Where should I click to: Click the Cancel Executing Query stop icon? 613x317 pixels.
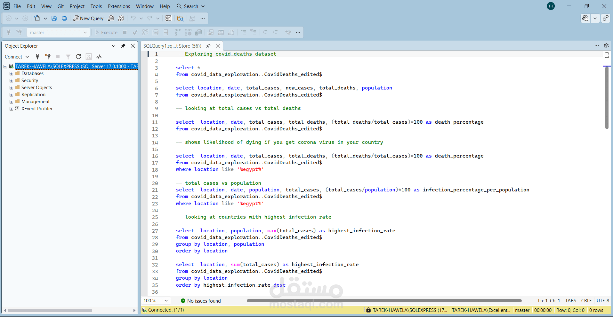pos(125,32)
